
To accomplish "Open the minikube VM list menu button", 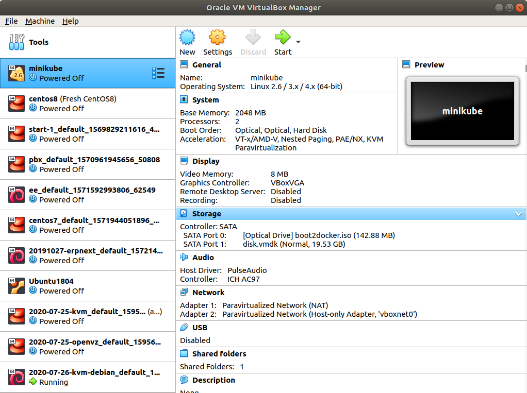I will point(158,73).
